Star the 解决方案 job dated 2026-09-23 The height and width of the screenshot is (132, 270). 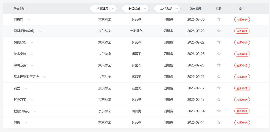[219, 65]
